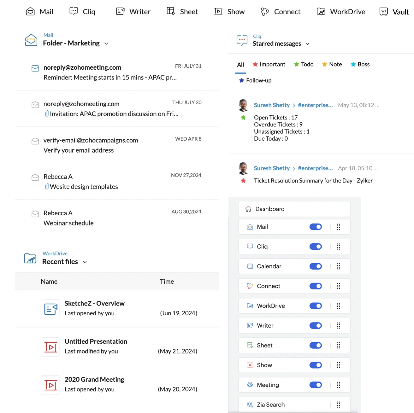Click drag handle for Zia Search row

pyautogui.click(x=339, y=404)
